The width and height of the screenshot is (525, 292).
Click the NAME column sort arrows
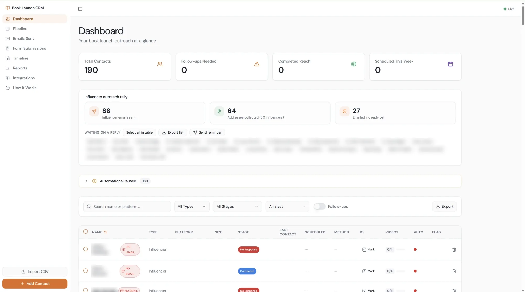tap(106, 232)
